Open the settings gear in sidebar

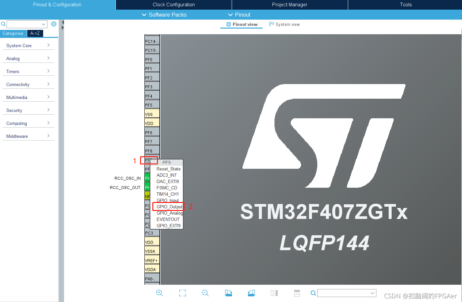tap(54, 24)
